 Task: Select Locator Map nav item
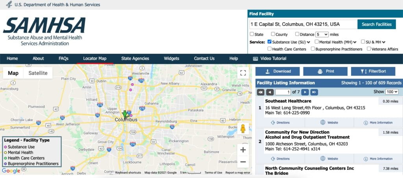[95, 58]
